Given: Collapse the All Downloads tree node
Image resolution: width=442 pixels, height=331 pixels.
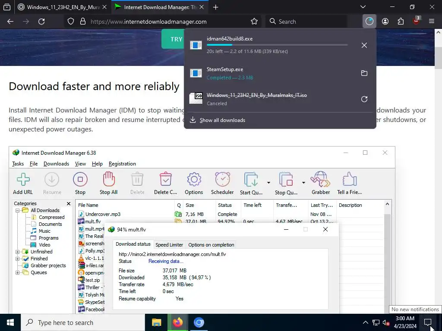Looking at the screenshot, I should tap(17, 210).
